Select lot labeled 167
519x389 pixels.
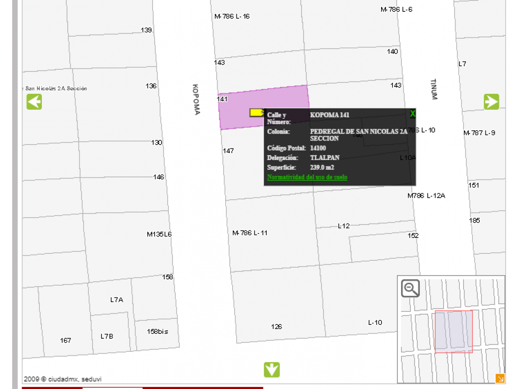66,340
